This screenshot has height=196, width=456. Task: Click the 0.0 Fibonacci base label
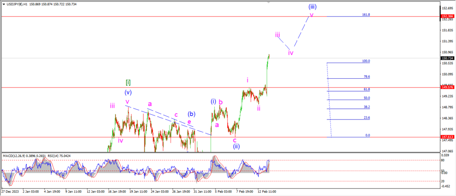pyautogui.click(x=367, y=135)
